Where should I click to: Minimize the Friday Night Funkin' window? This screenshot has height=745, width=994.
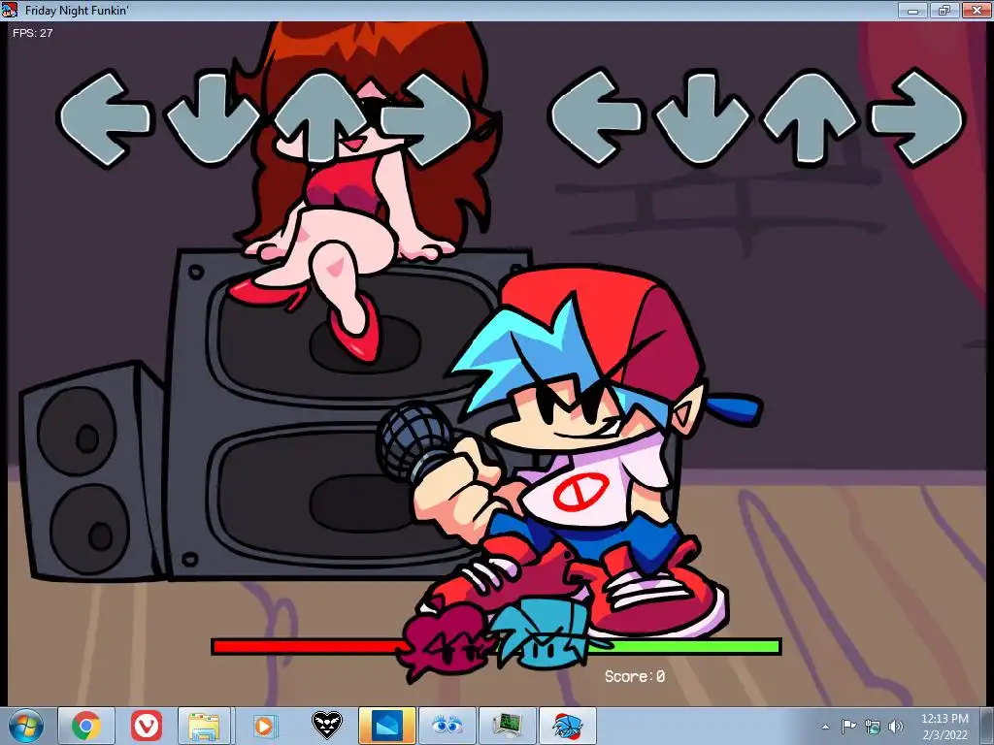[x=913, y=10]
